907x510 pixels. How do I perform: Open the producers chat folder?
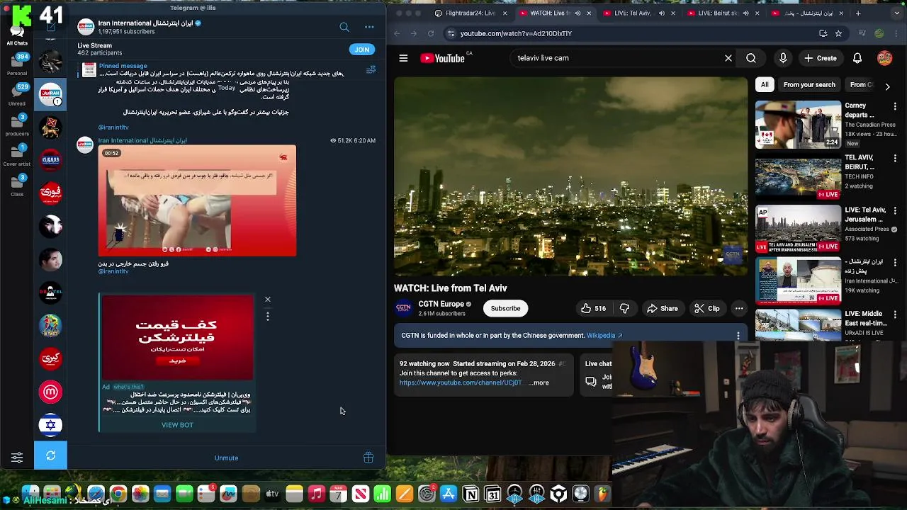click(x=17, y=125)
